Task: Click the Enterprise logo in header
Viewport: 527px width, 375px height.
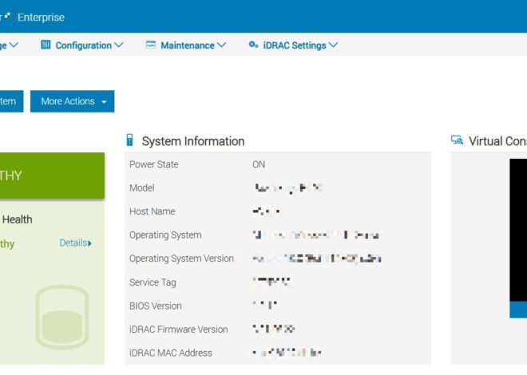Action: 7,16
